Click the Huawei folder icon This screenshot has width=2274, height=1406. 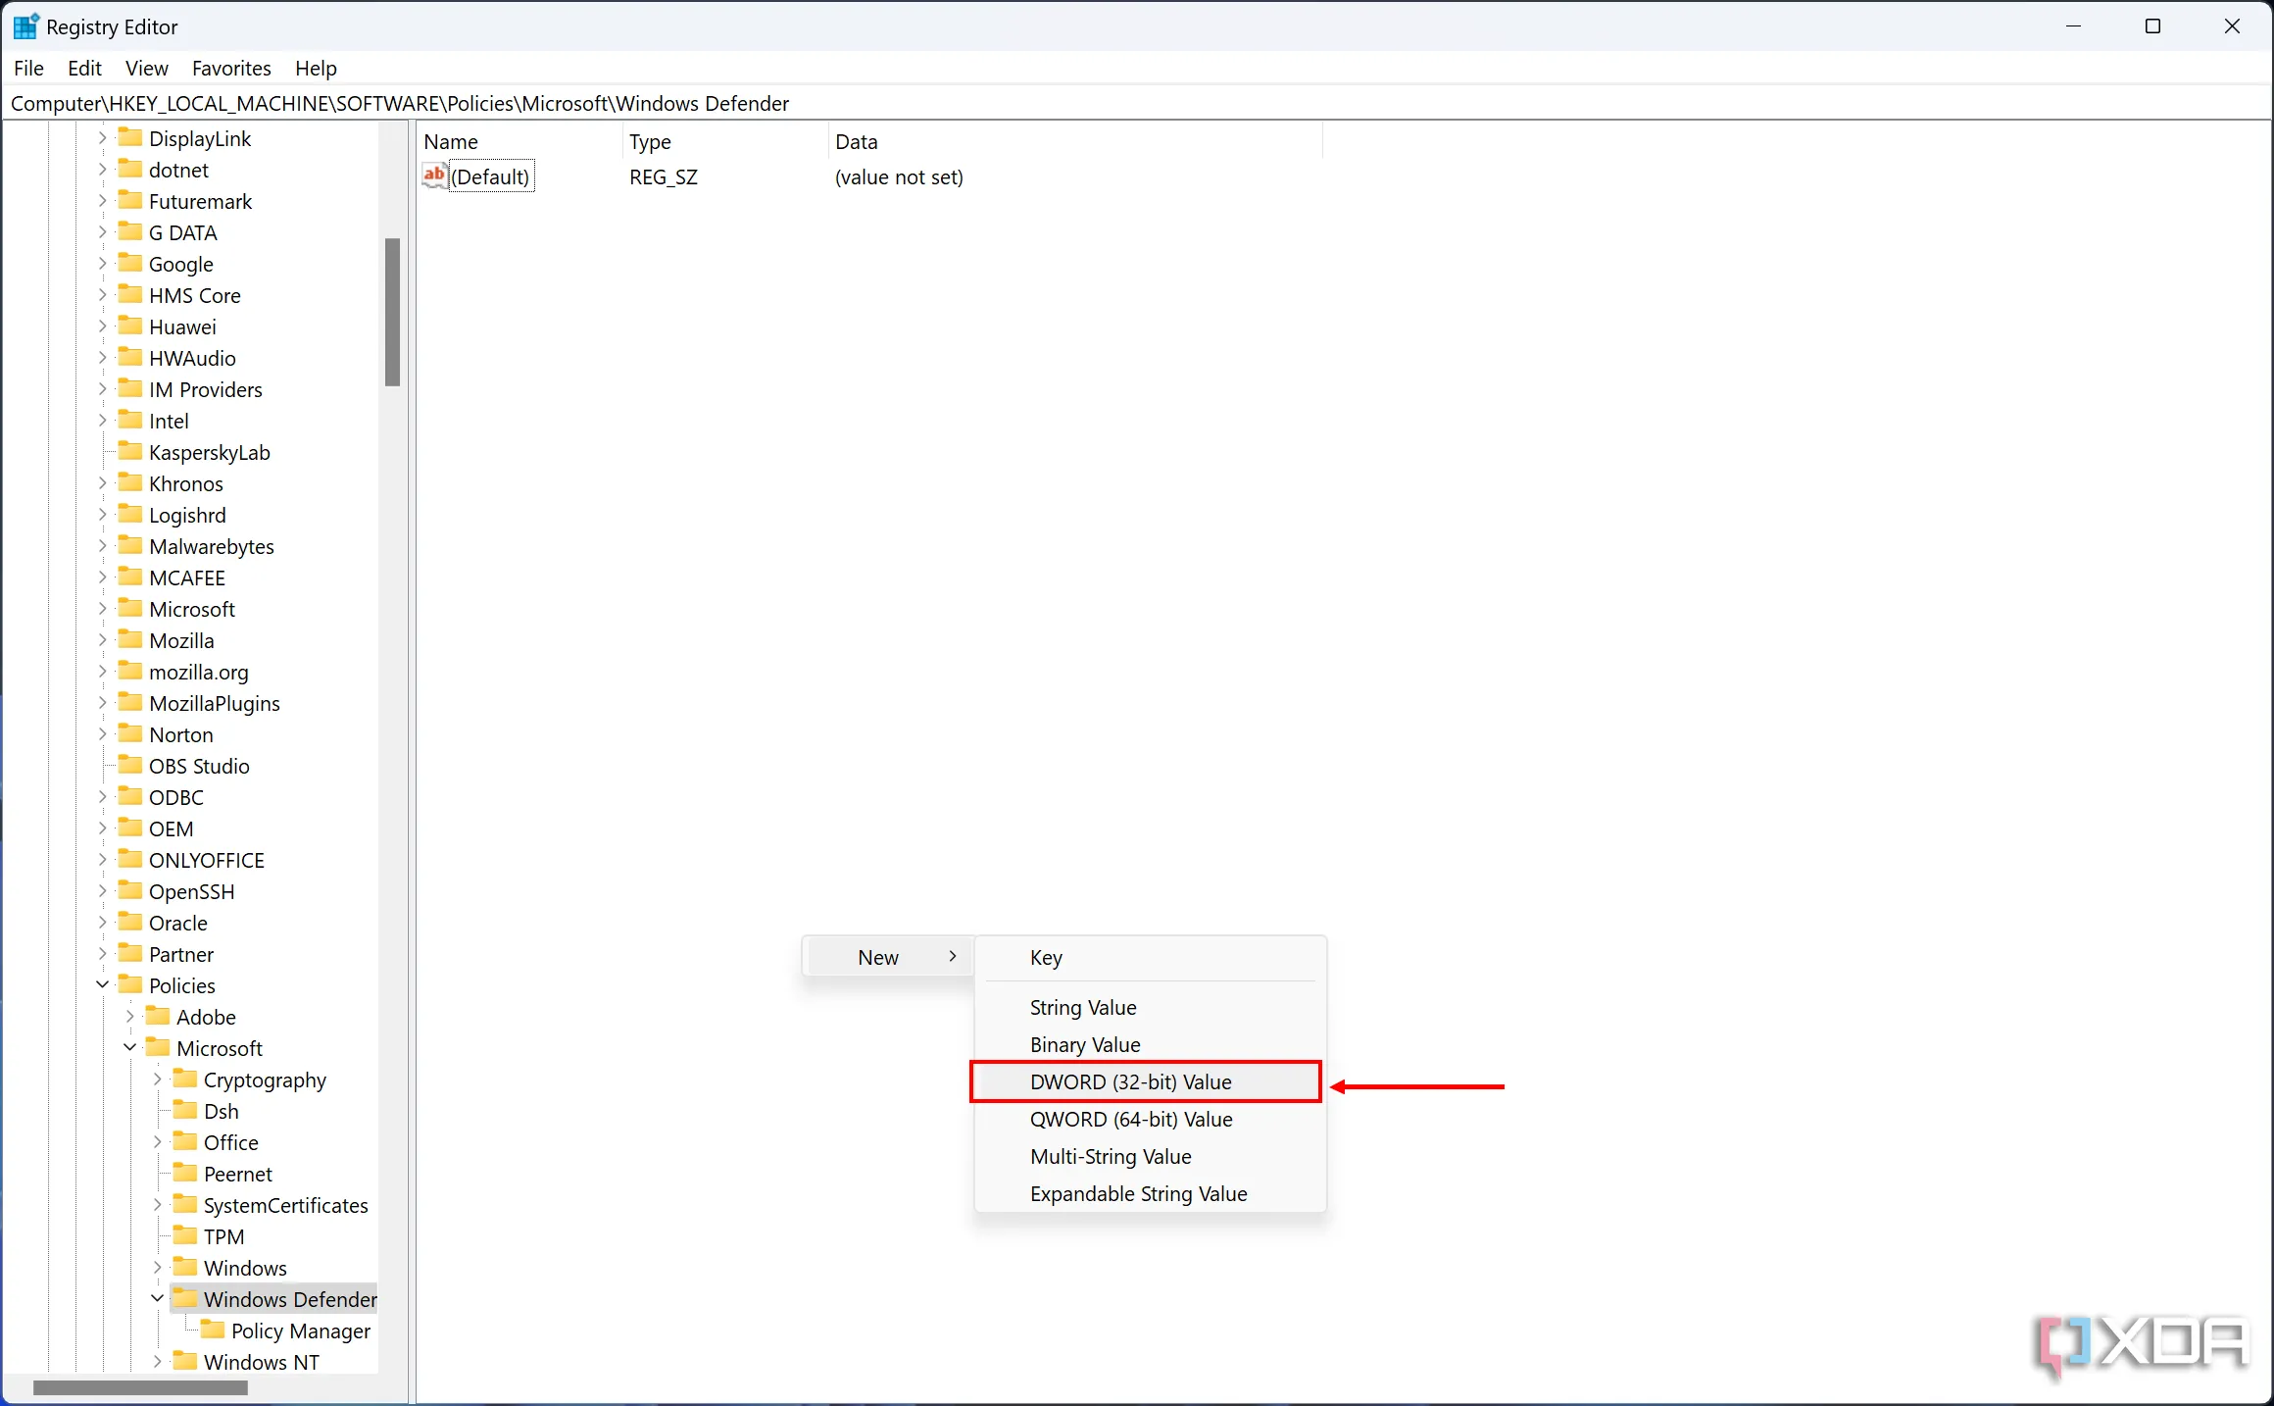130,326
